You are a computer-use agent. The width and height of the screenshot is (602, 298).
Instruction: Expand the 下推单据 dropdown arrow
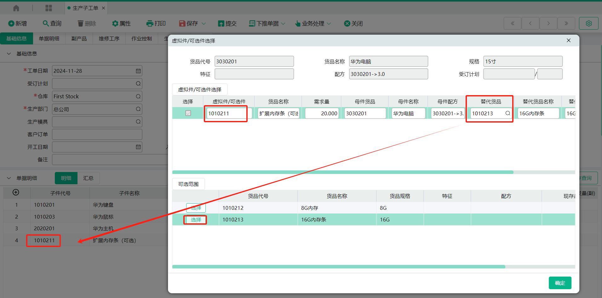283,24
